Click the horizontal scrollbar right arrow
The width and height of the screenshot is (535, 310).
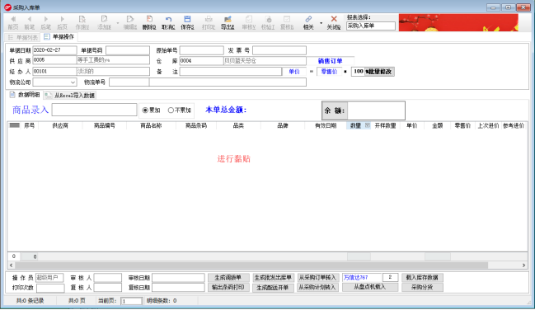coord(523,265)
